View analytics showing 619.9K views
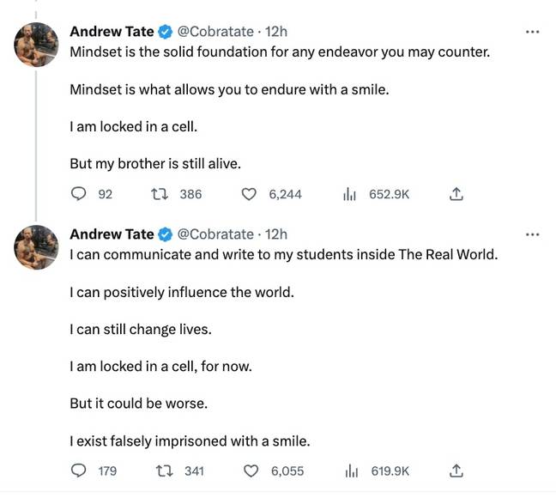This screenshot has height=504, width=556. pos(351,471)
